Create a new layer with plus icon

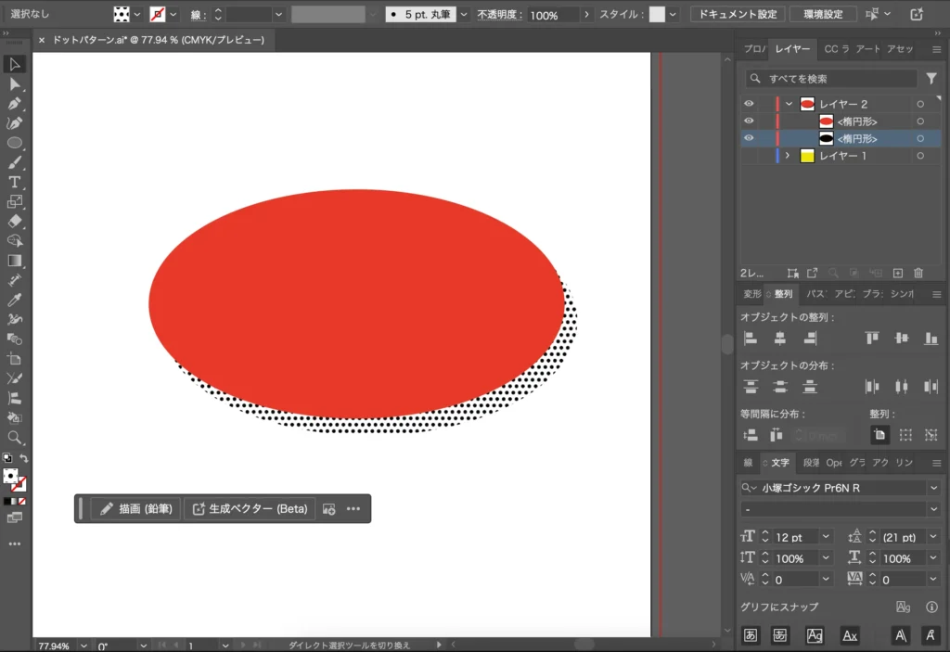(897, 273)
